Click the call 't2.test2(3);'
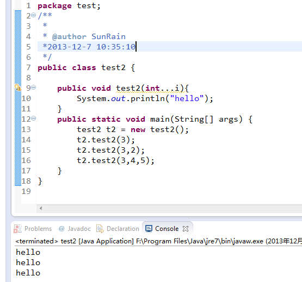This screenshot has height=282, width=302. 106,140
